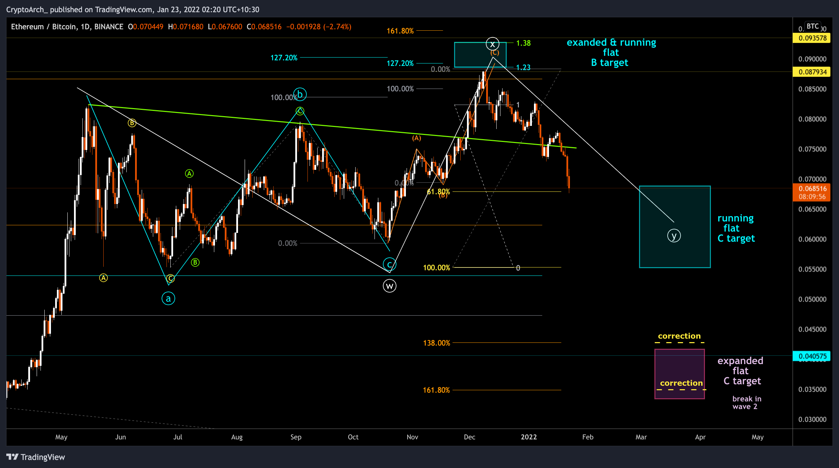This screenshot has width=839, height=468.
Task: Click the 'exanded & running flat B target' text
Action: (611, 52)
